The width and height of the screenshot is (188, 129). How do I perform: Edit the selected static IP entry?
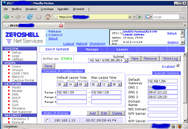[104, 113]
